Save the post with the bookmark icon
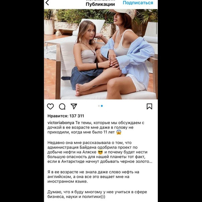Viewport: 202px width, 202px height. pyautogui.click(x=149, y=106)
